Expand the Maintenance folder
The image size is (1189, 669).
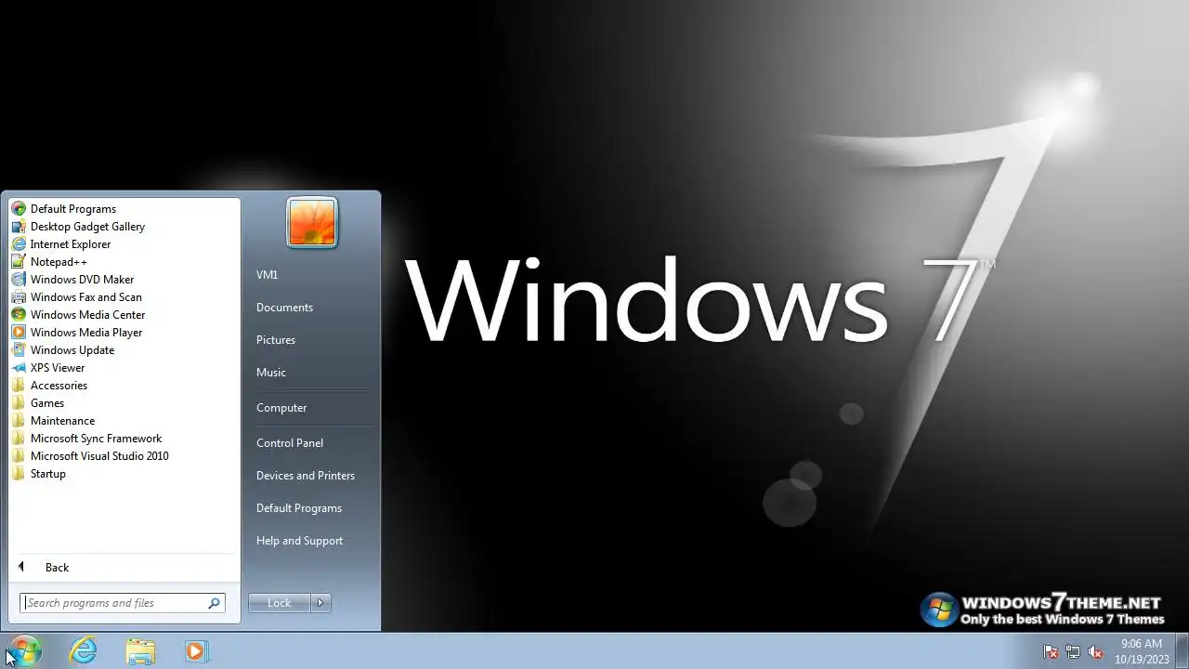point(62,421)
